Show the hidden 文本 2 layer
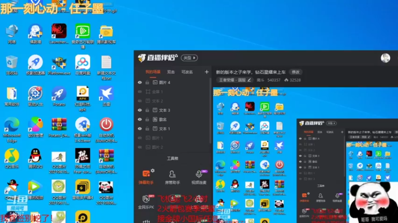This screenshot has height=223, width=398. pos(140,101)
